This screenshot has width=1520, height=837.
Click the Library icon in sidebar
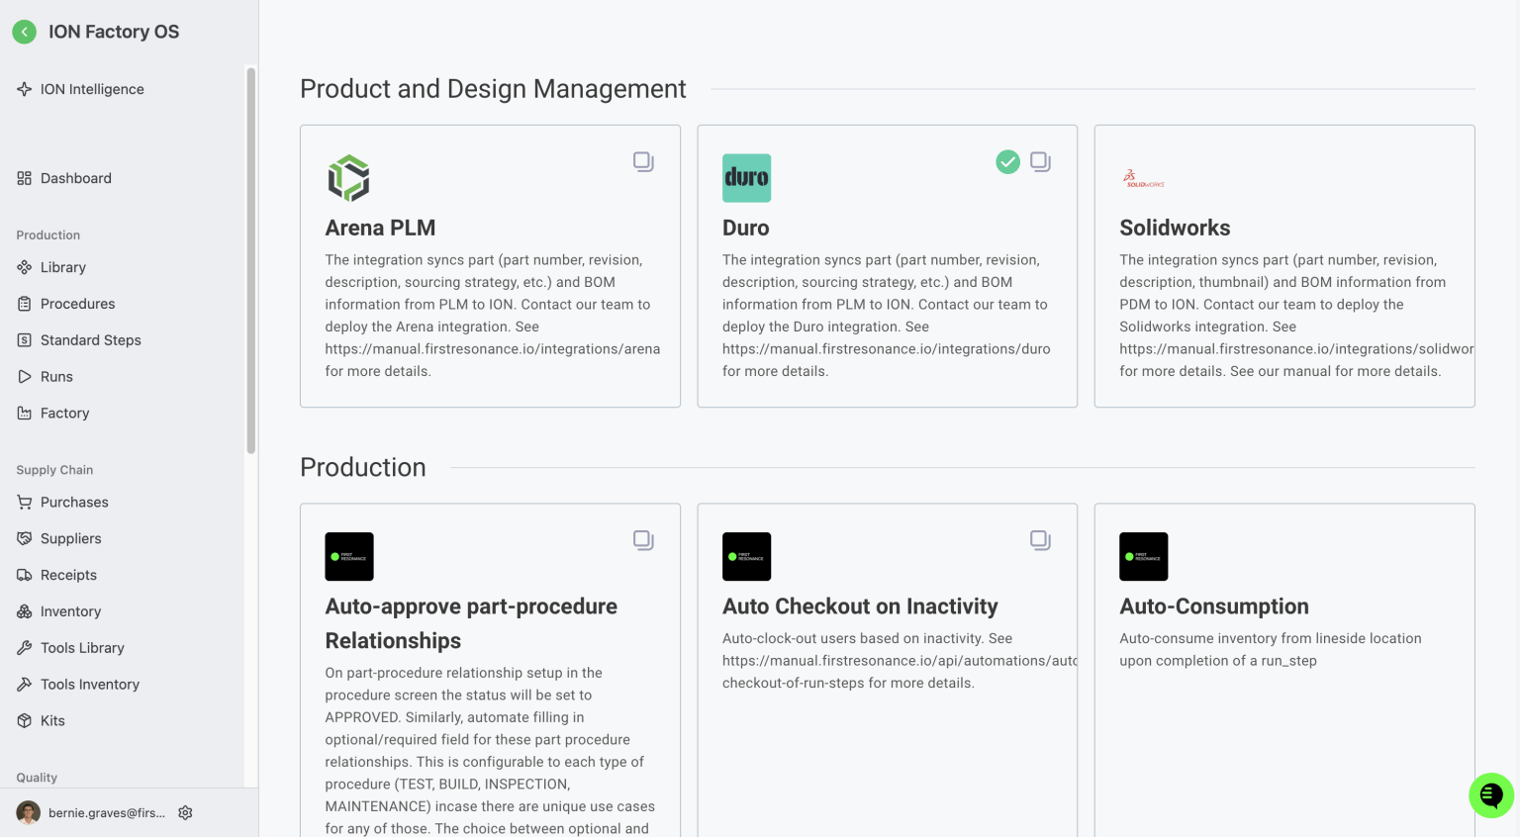coord(24,267)
